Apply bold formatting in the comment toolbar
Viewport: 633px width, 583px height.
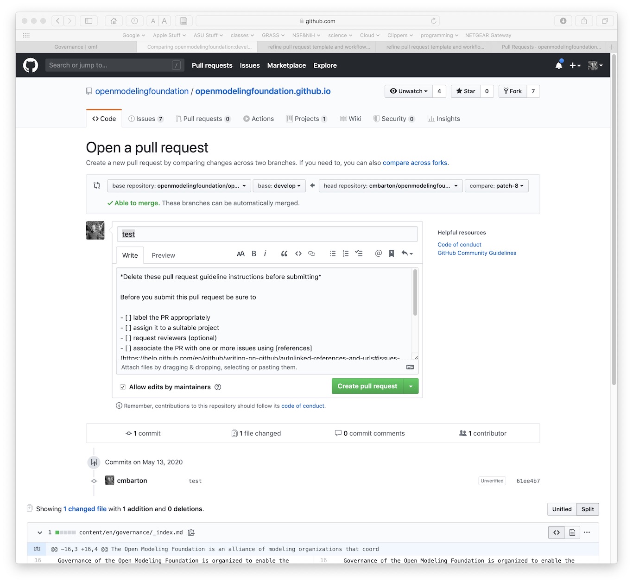(x=253, y=253)
